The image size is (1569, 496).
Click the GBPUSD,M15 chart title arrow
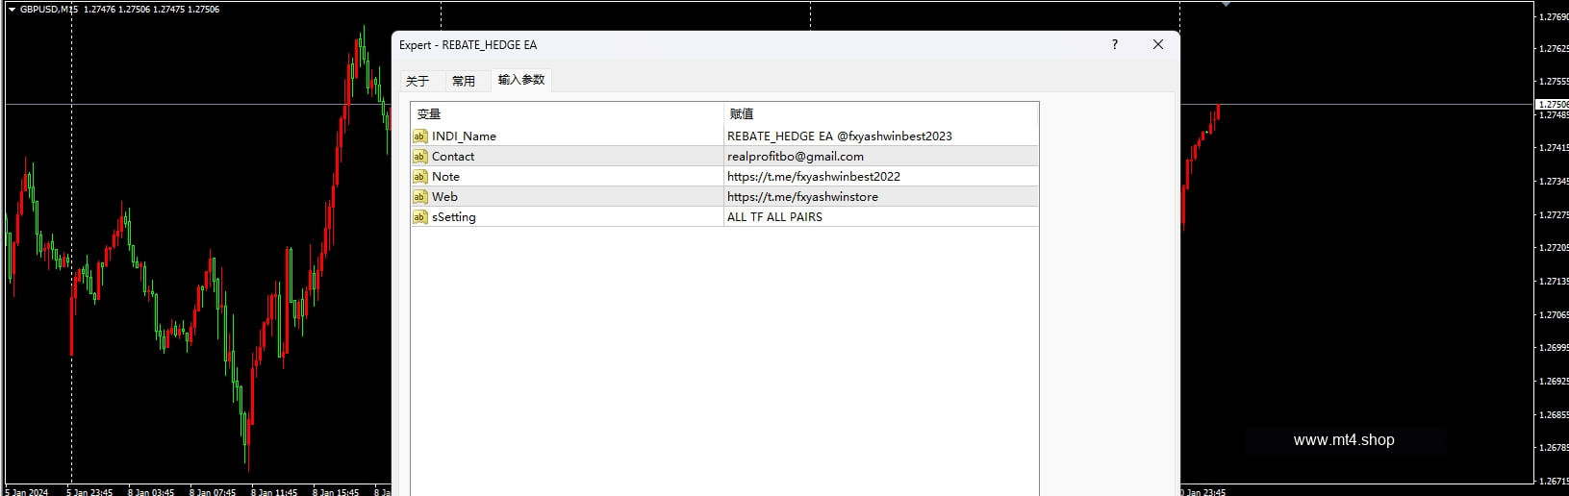click(12, 10)
